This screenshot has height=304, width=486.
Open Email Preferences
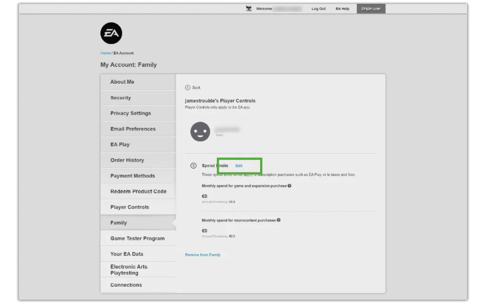tap(138, 129)
